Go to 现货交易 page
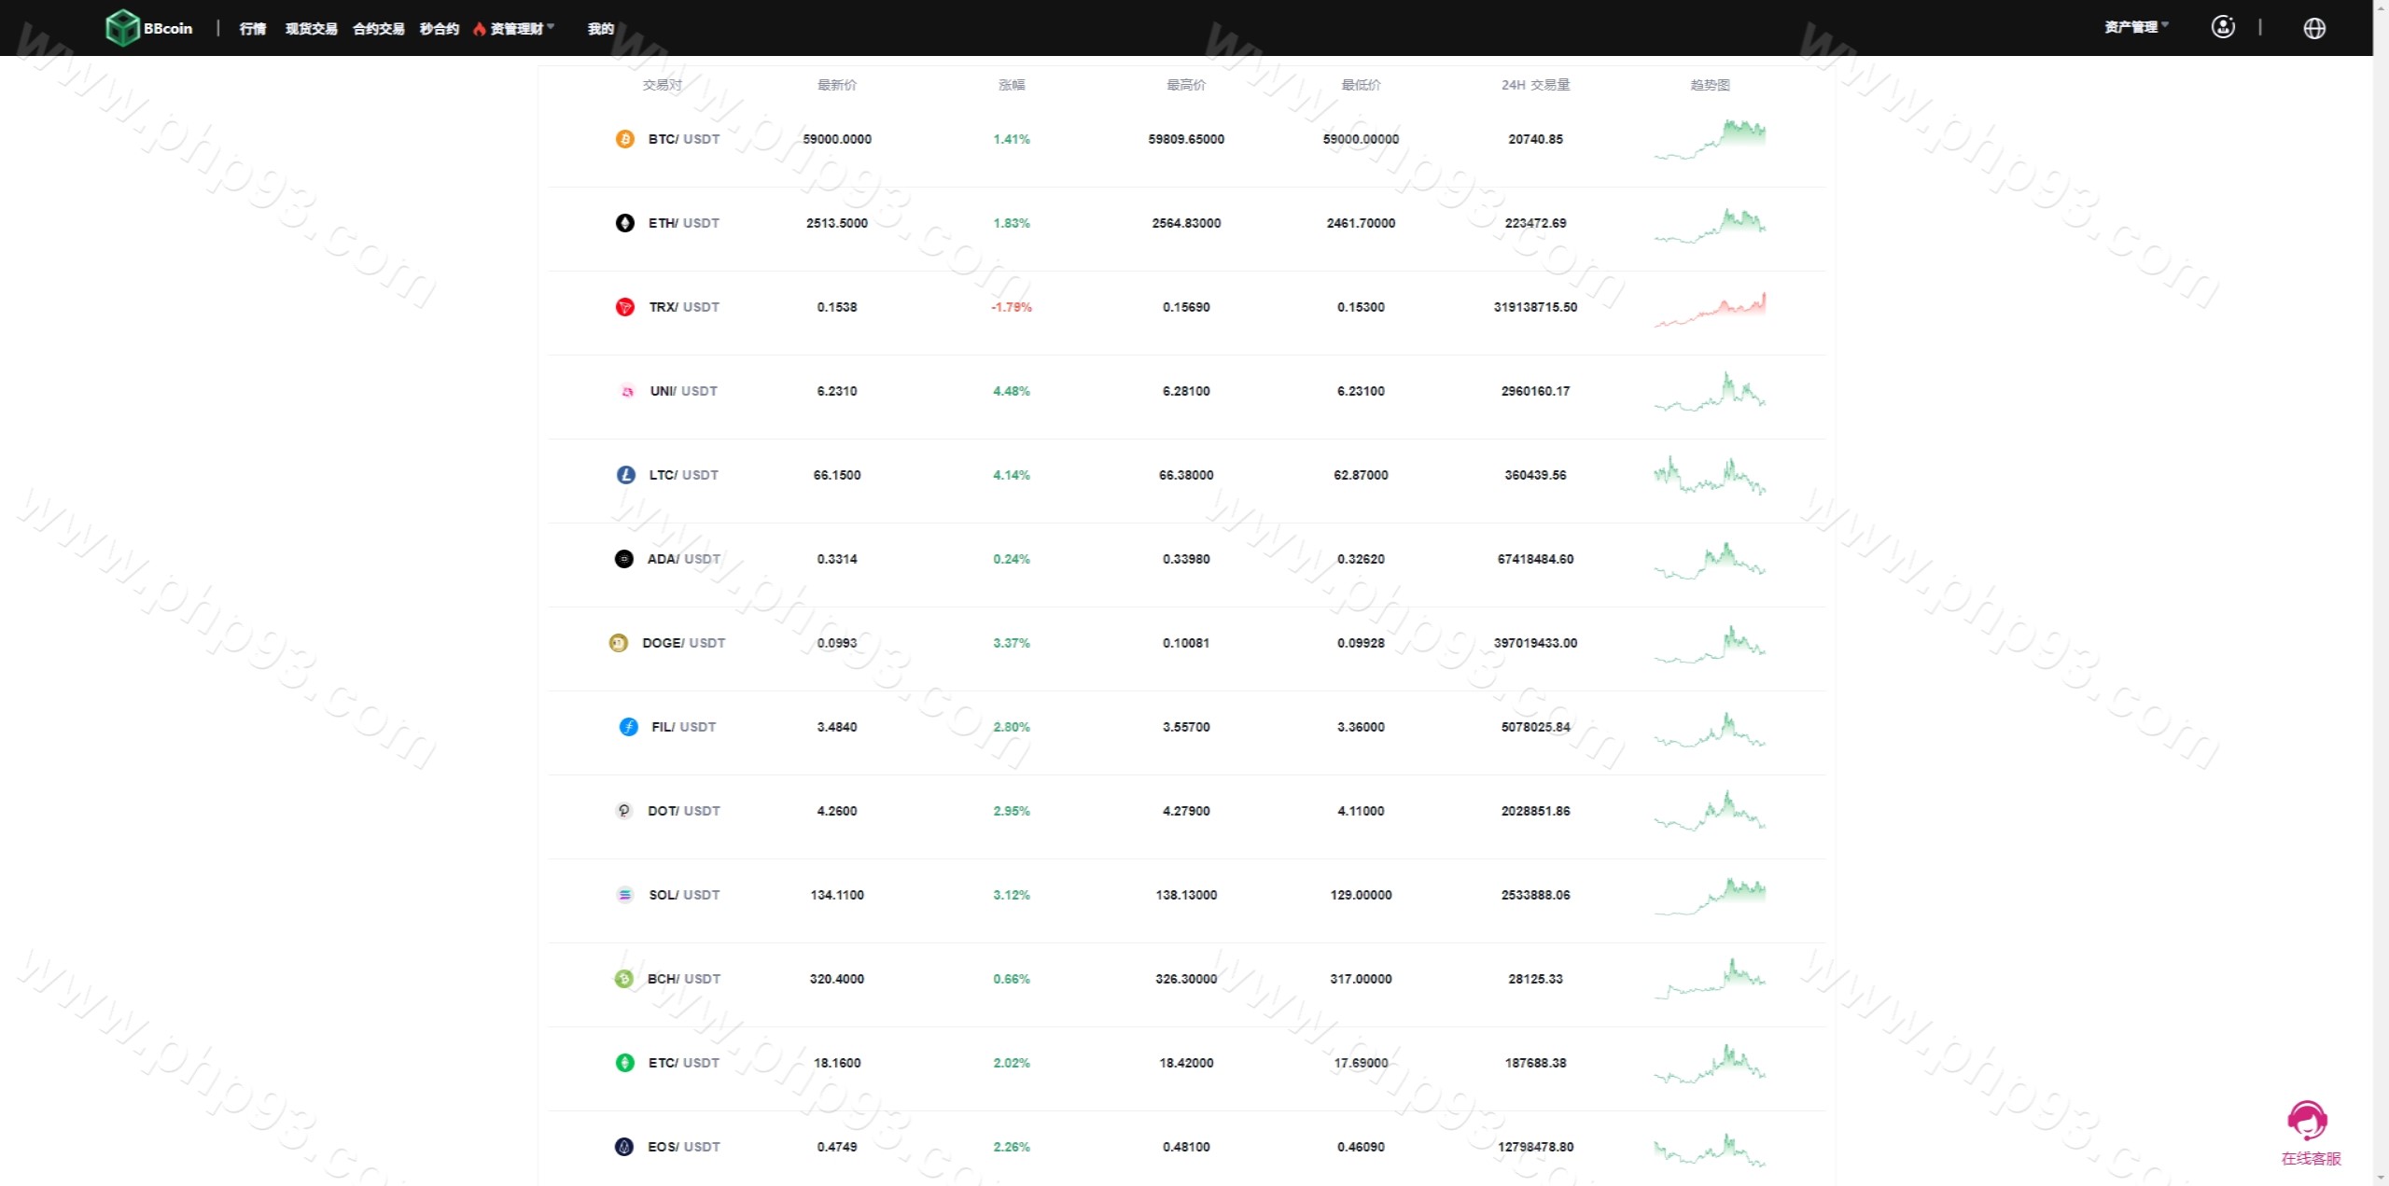 pyautogui.click(x=311, y=29)
